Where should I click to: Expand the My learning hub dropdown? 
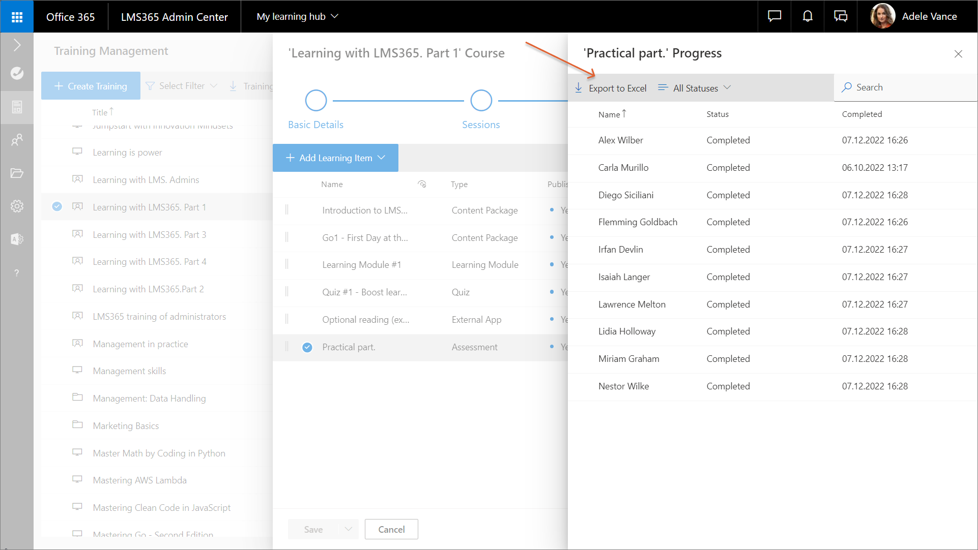click(x=298, y=17)
